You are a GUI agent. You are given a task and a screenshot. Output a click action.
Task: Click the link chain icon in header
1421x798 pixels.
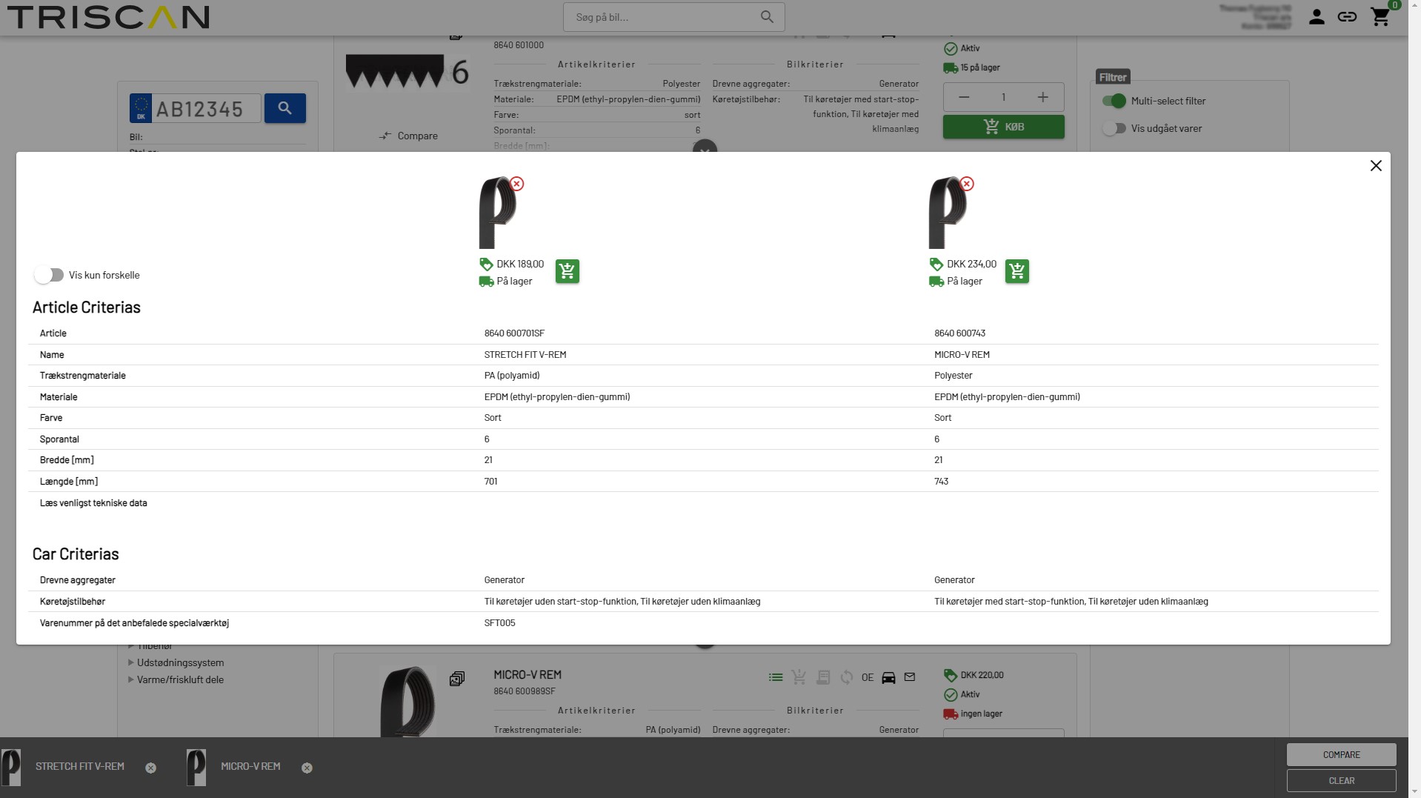[x=1347, y=17]
